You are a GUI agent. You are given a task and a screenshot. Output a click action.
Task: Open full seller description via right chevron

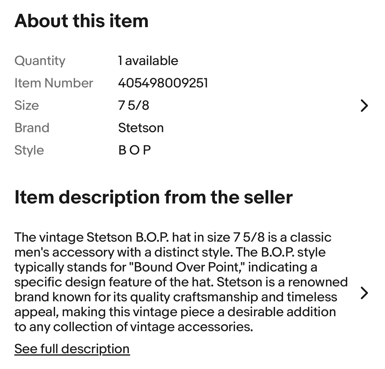[364, 293]
